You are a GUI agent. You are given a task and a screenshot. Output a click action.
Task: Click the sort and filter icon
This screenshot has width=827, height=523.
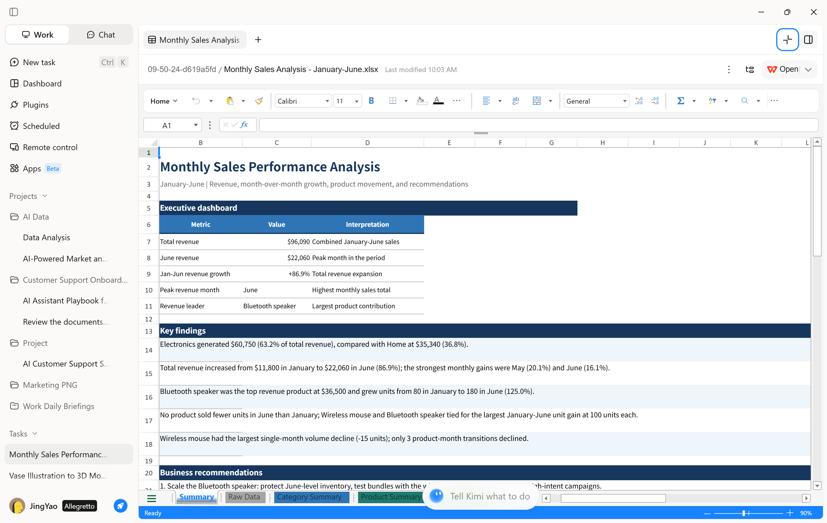point(712,101)
